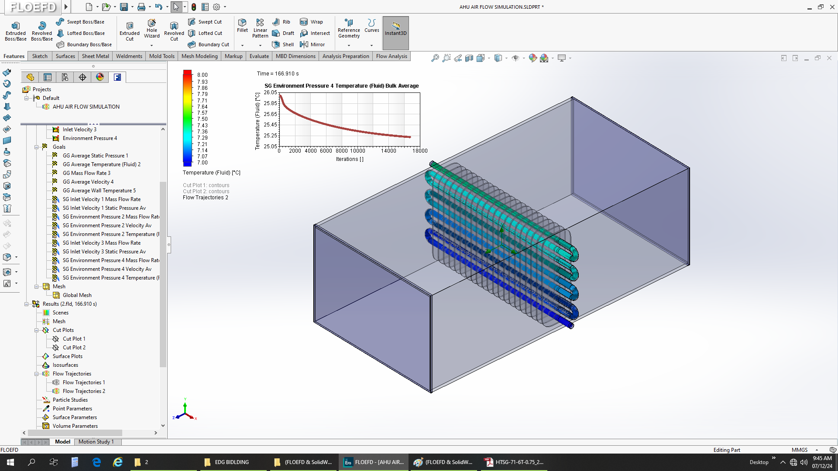The image size is (838, 471).
Task: Switch to the Flow Analysis tab
Action: click(x=392, y=56)
